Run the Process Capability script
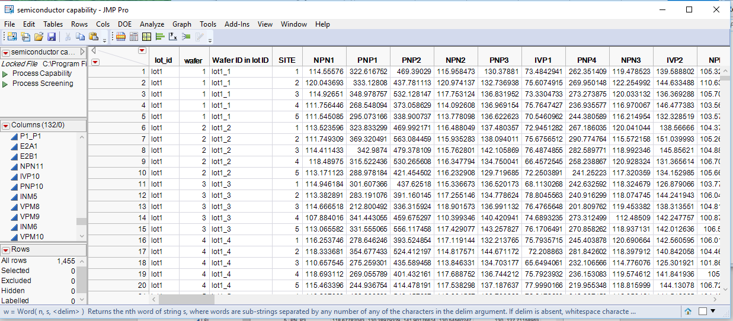 5,73
